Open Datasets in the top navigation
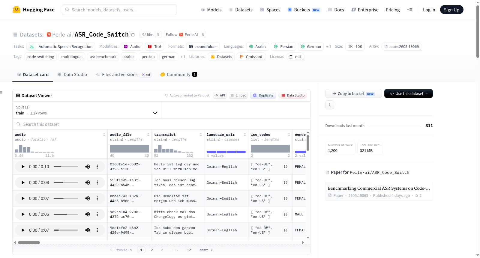Viewport: 480px width, 258px height. tap(241, 10)
